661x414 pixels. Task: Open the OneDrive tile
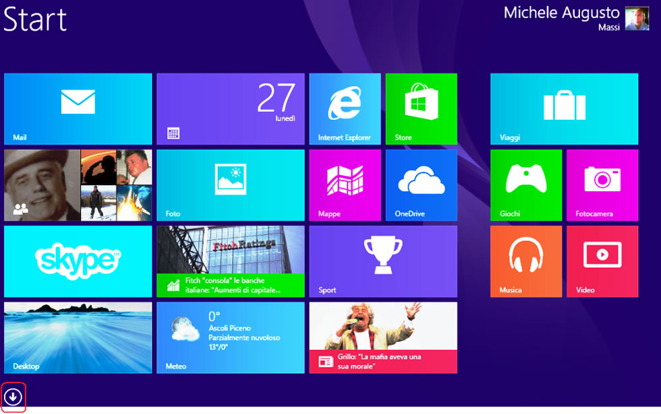(x=421, y=185)
